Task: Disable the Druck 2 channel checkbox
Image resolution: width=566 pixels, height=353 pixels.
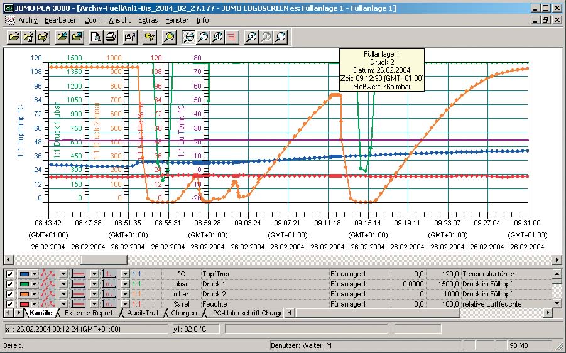Action: point(9,294)
